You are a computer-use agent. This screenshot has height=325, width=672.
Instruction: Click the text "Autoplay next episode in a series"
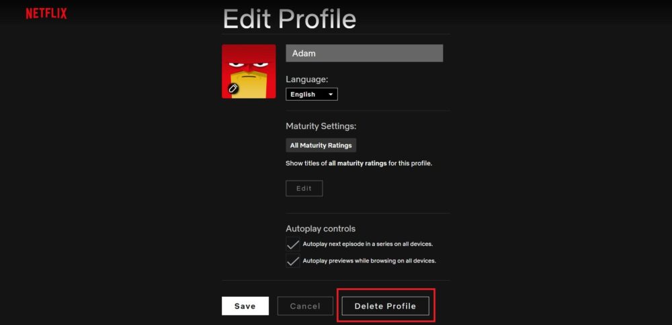[368, 244]
